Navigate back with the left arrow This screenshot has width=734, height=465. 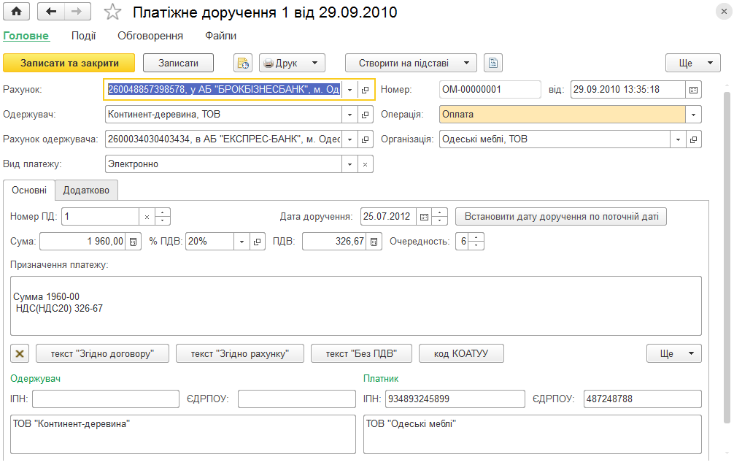pyautogui.click(x=50, y=12)
